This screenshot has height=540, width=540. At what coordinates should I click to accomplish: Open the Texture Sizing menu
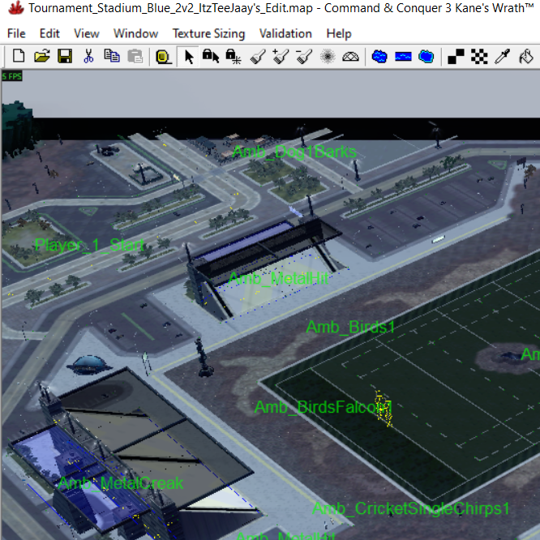(208, 33)
